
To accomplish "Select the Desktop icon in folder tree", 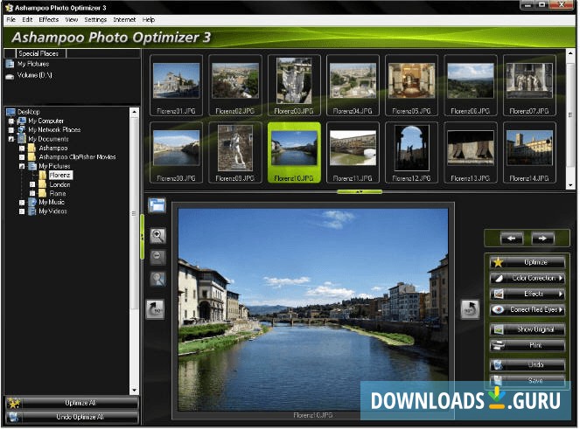I will [x=10, y=112].
